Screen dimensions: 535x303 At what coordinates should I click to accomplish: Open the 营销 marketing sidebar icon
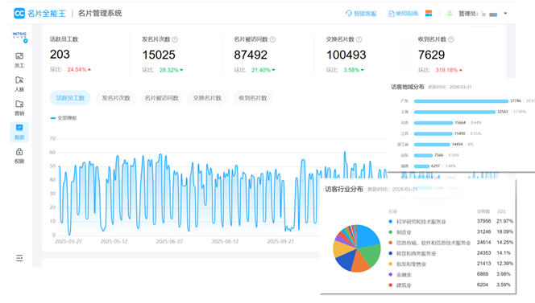19,108
